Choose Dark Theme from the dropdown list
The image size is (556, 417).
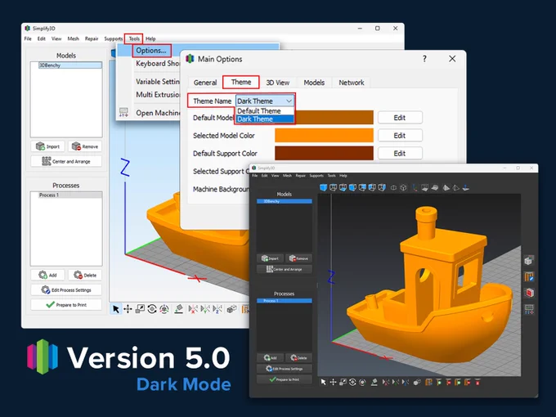click(x=265, y=119)
